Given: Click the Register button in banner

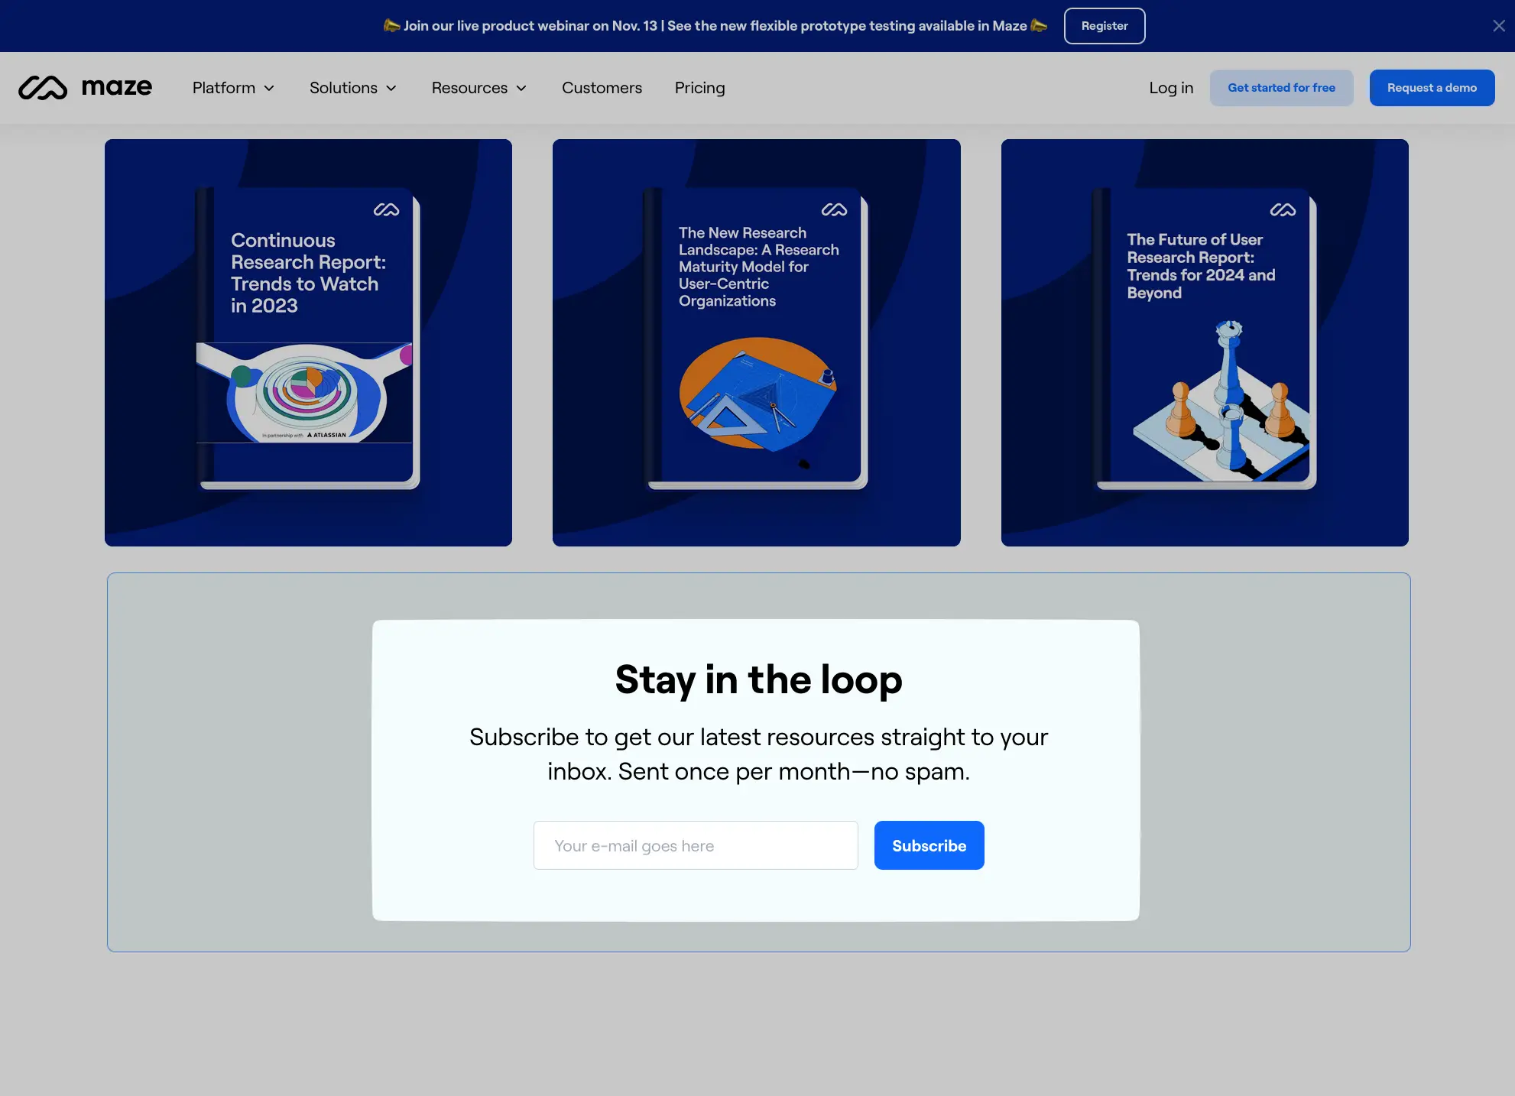Looking at the screenshot, I should 1103,26.
